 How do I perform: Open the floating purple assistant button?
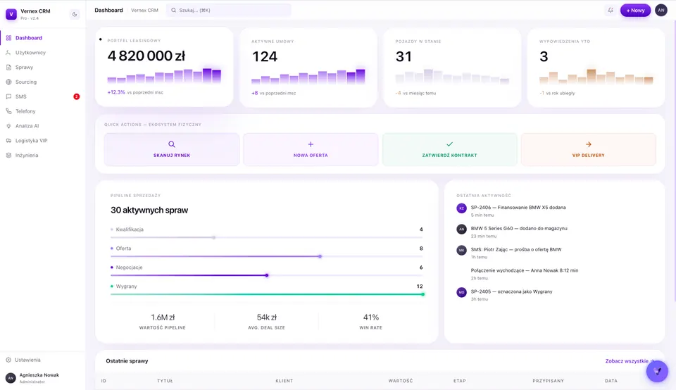[657, 371]
